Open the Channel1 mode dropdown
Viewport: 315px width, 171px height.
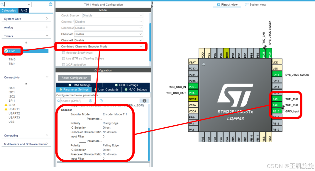pyautogui.click(x=109, y=21)
